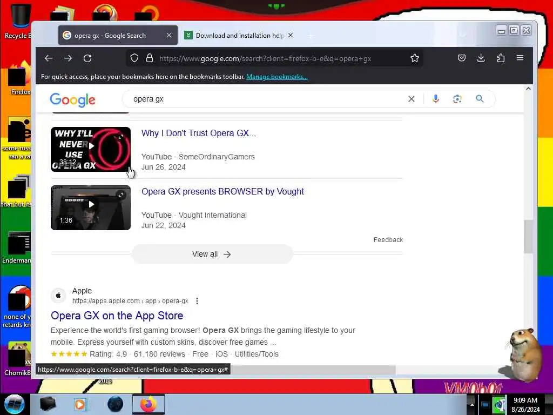Click the taskbar clock showing 9:09 AM

pyautogui.click(x=525, y=405)
